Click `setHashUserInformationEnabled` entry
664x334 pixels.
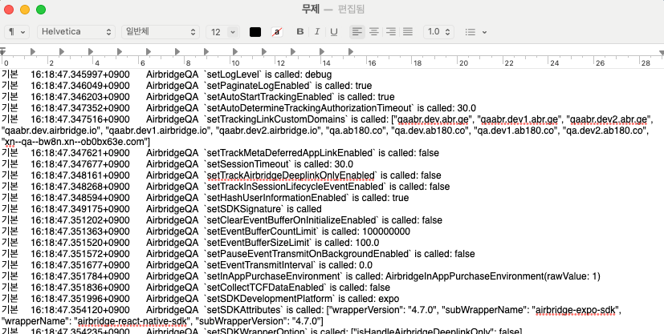pyautogui.click(x=276, y=198)
